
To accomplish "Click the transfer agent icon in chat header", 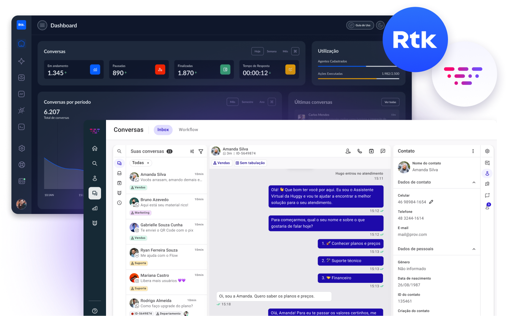I will tap(348, 151).
